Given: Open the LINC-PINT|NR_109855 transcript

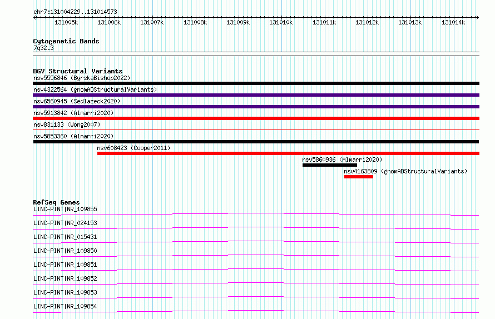Looking at the screenshot, I should [65, 209].
